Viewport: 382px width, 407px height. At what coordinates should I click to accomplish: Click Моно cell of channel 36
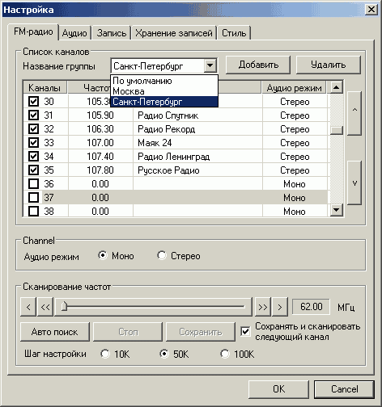click(x=295, y=184)
